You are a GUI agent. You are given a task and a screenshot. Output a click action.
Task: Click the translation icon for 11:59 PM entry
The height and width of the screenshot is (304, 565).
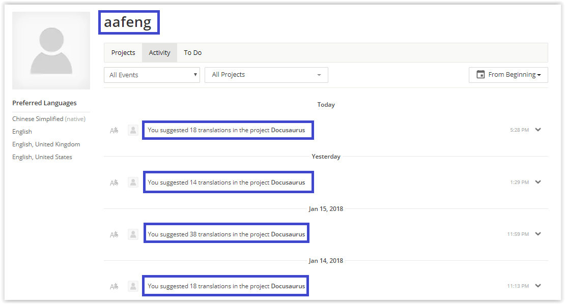pos(114,234)
